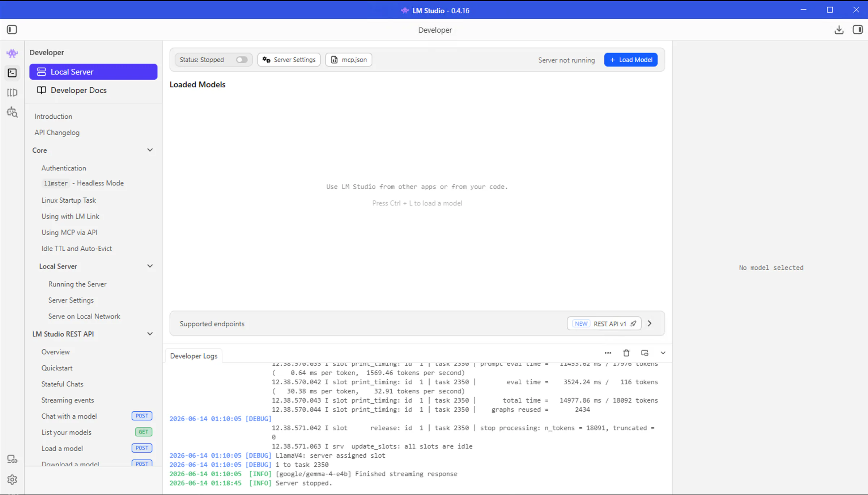Select the Developer terminal icon in sidebar
868x495 pixels.
(12, 73)
